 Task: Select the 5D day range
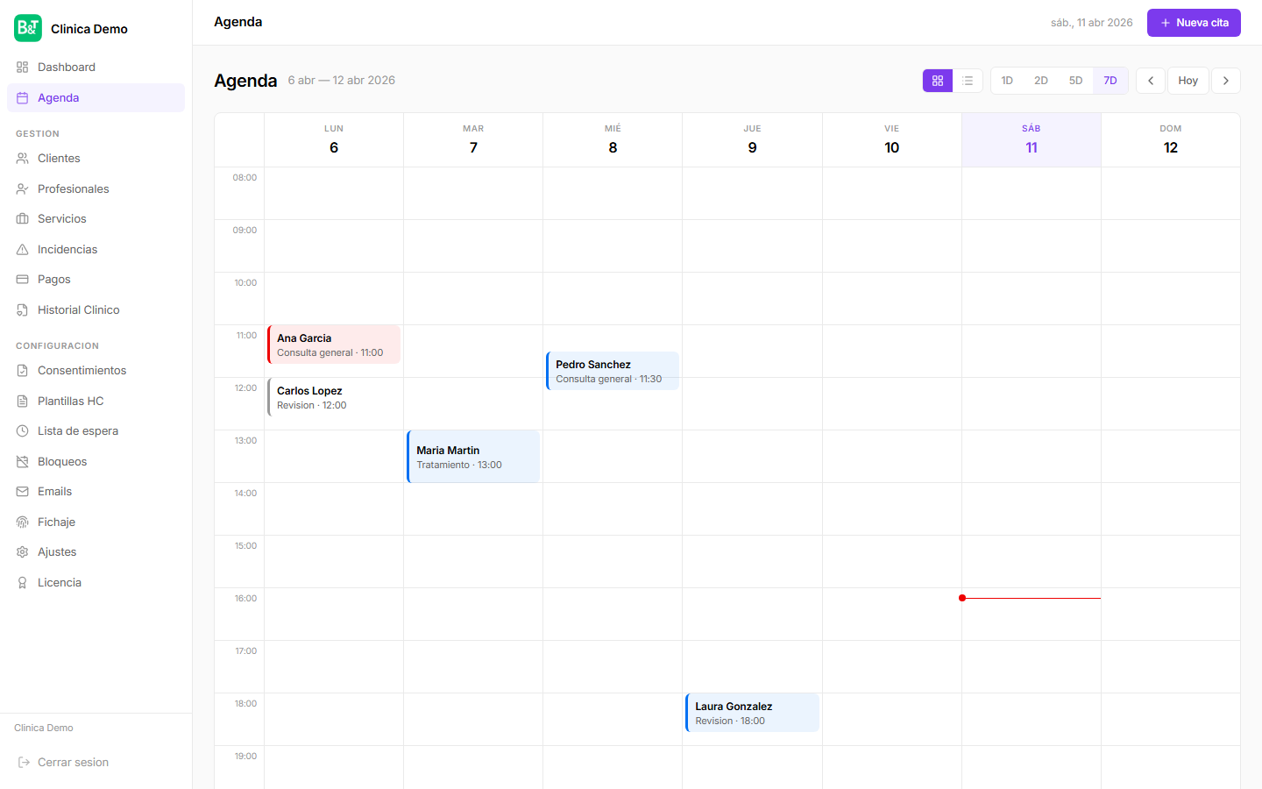pos(1075,81)
